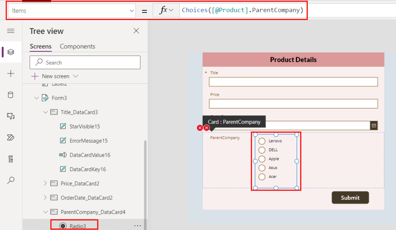The image size is (396, 230).
Task: Open the Power Automate pane
Action: click(10, 137)
